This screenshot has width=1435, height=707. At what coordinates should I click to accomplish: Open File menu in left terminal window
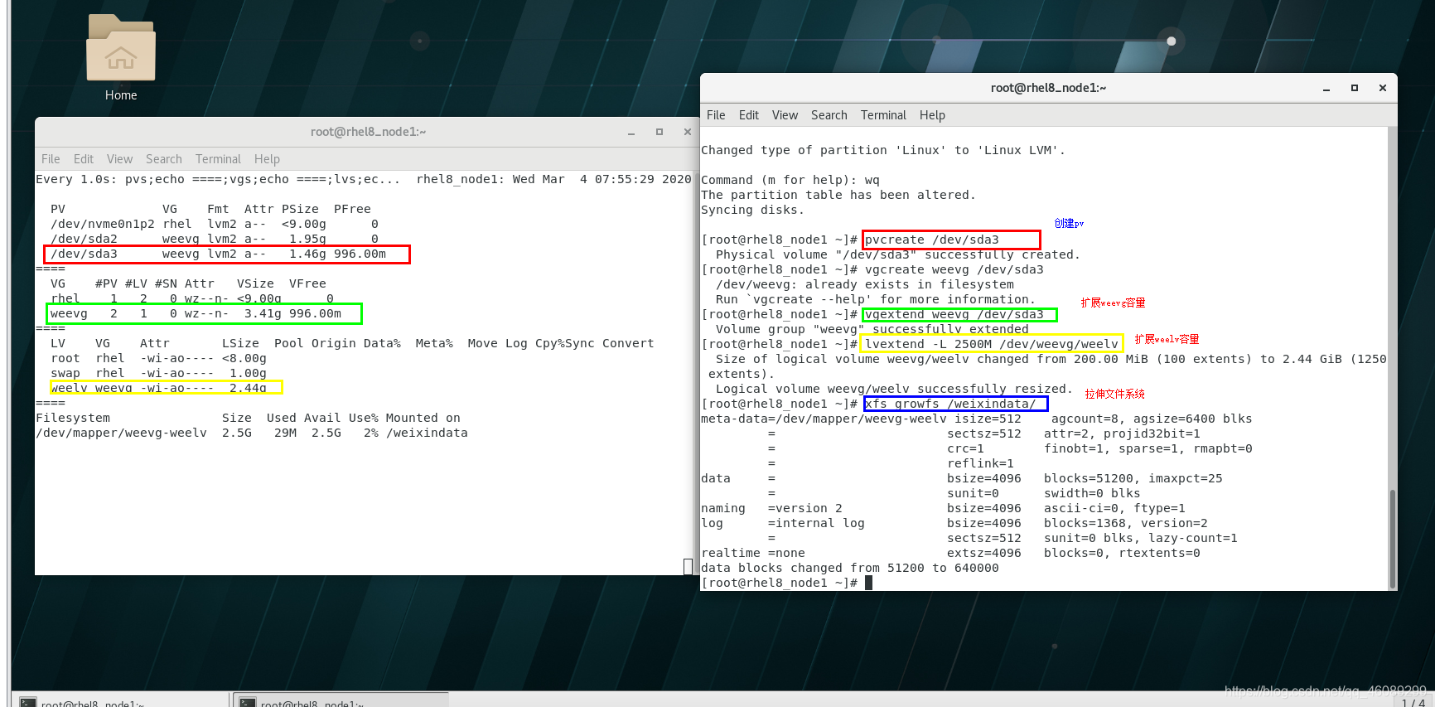coord(51,159)
